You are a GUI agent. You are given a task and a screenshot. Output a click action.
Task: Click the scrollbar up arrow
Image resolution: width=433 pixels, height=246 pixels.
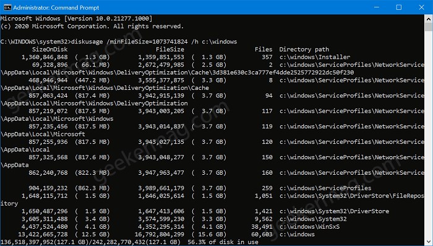(x=429, y=19)
